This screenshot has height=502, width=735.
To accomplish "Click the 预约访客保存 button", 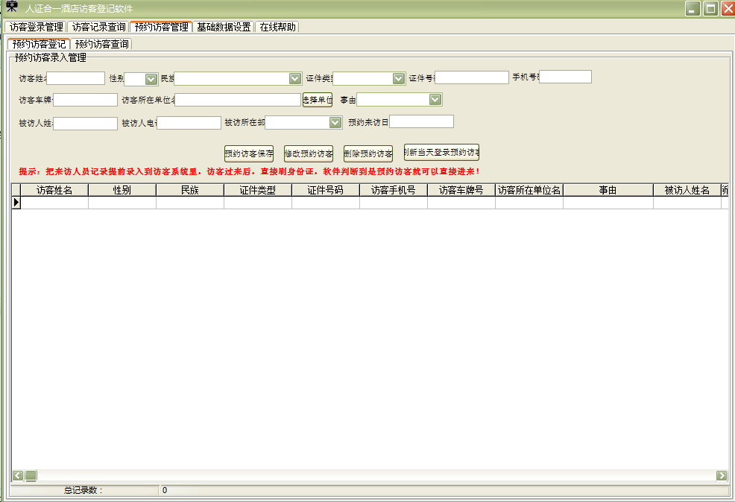I will click(249, 153).
